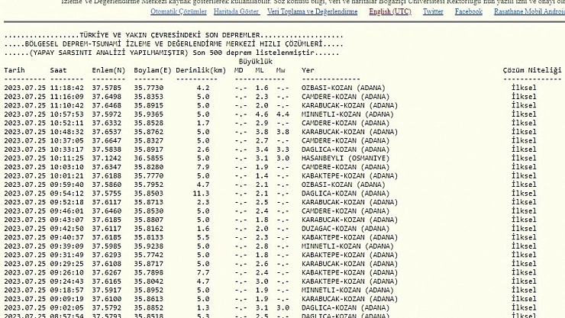Open the Otomatik Çözümler link

point(178,11)
